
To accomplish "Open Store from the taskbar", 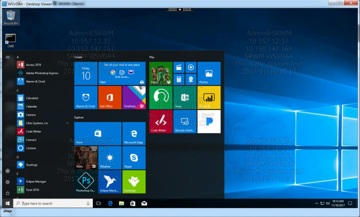I will [x=132, y=203].
